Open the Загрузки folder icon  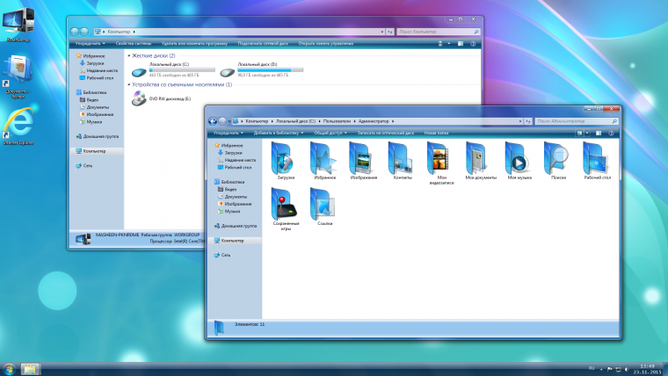pyautogui.click(x=286, y=158)
